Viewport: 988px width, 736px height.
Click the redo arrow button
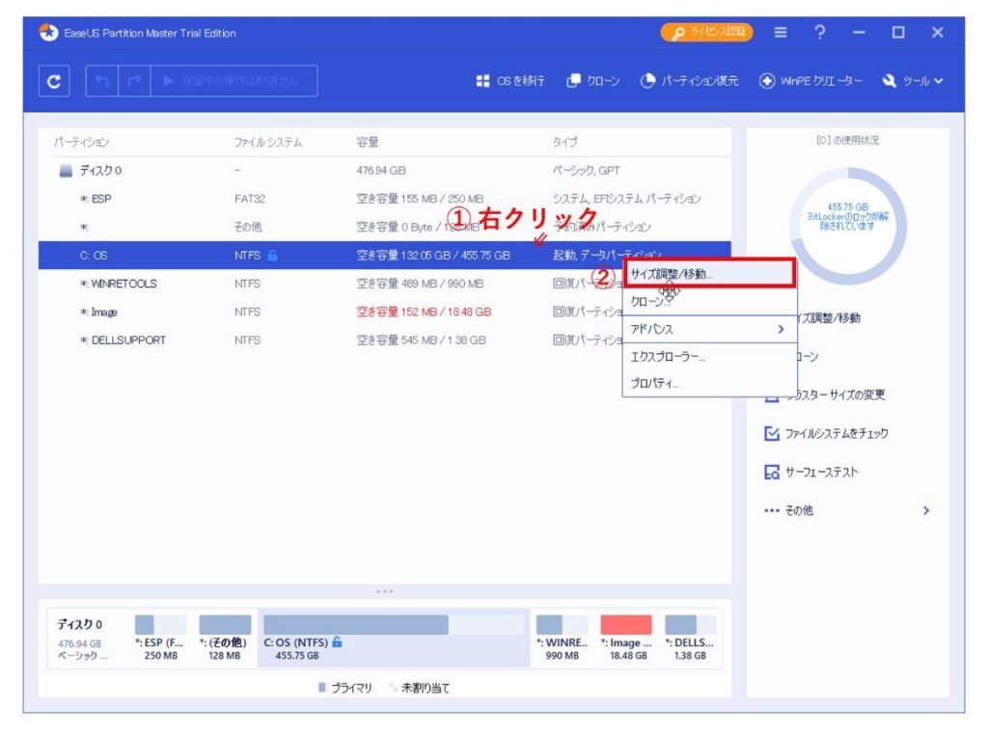coord(134,81)
